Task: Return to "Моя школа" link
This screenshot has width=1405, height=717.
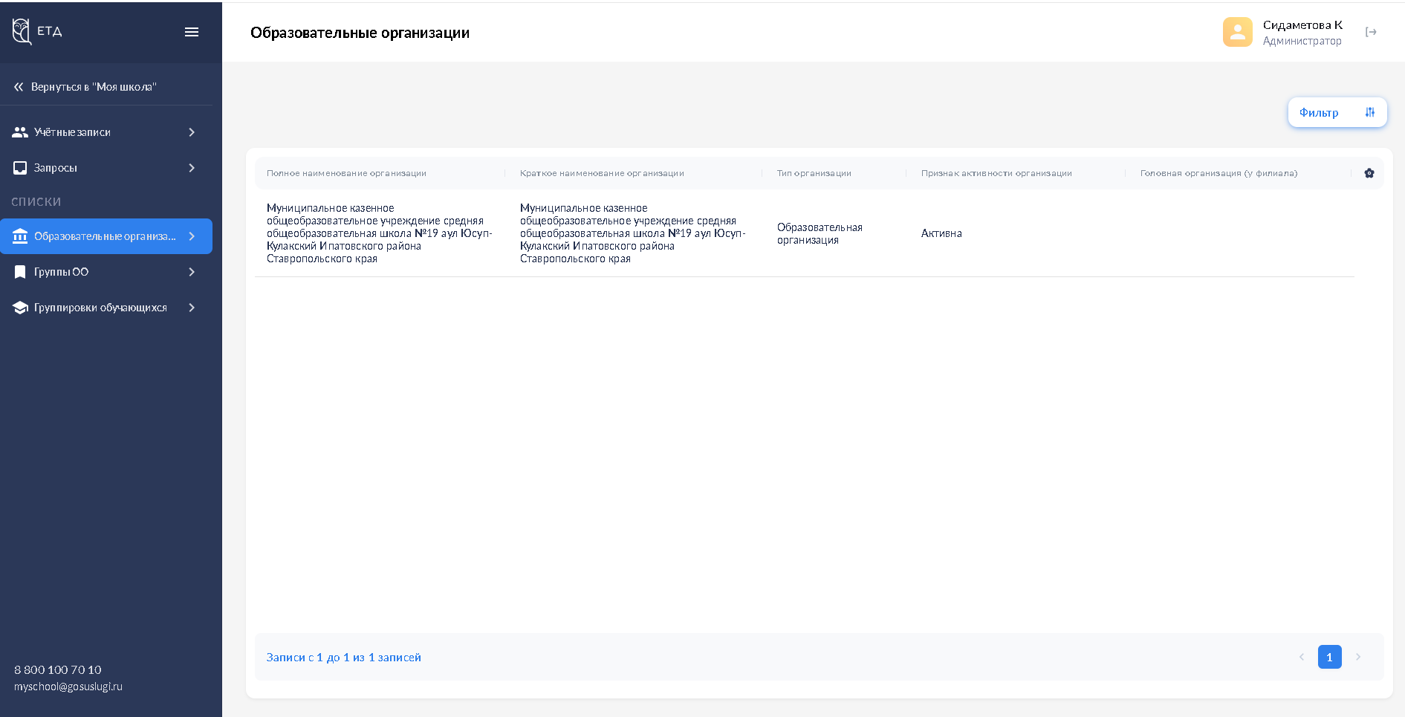Action: (93, 87)
